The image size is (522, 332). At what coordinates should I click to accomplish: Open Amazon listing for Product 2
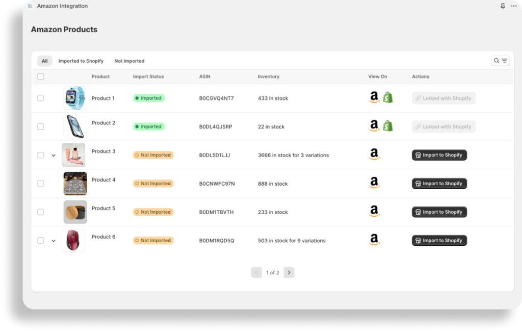[374, 125]
